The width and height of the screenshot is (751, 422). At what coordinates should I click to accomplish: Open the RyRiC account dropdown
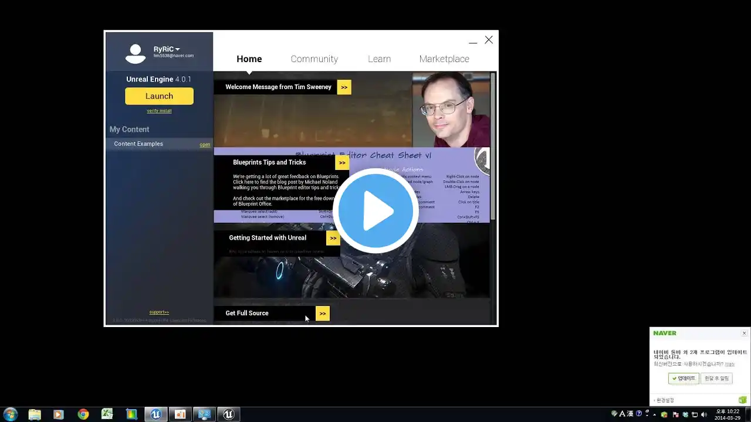click(167, 49)
